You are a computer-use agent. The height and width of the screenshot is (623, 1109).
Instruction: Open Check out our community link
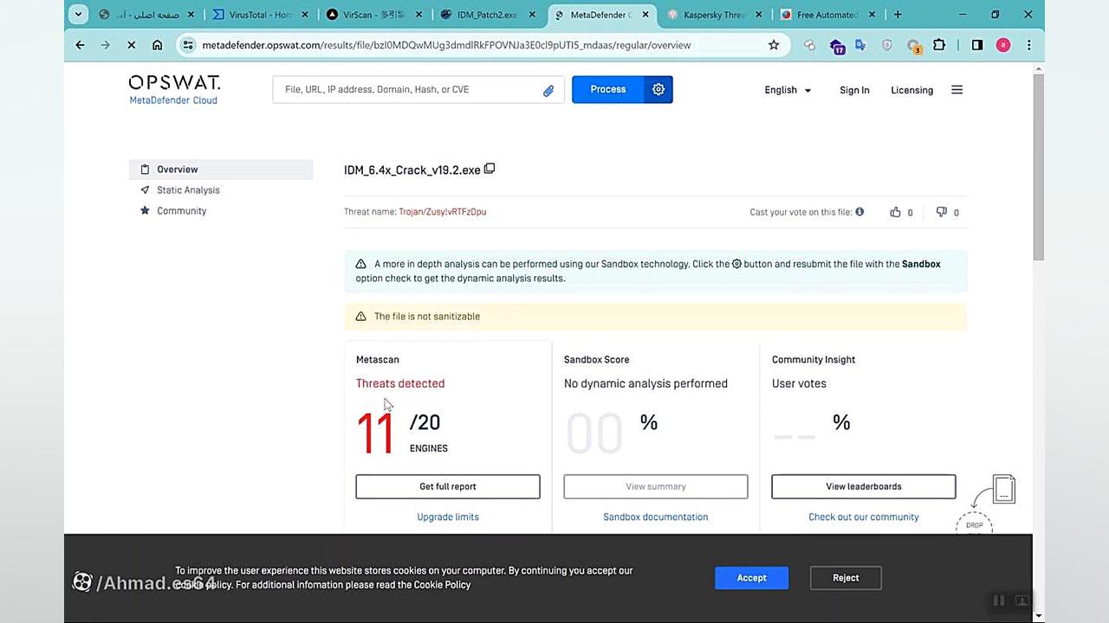pos(864,517)
